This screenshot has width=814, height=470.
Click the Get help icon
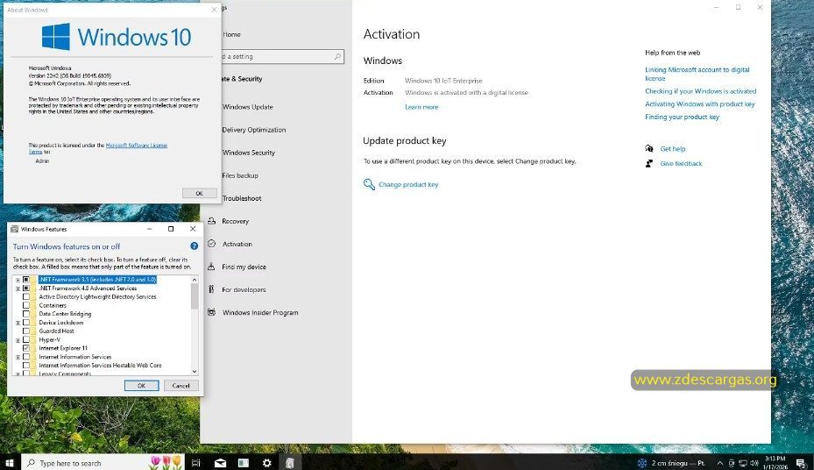click(x=649, y=148)
